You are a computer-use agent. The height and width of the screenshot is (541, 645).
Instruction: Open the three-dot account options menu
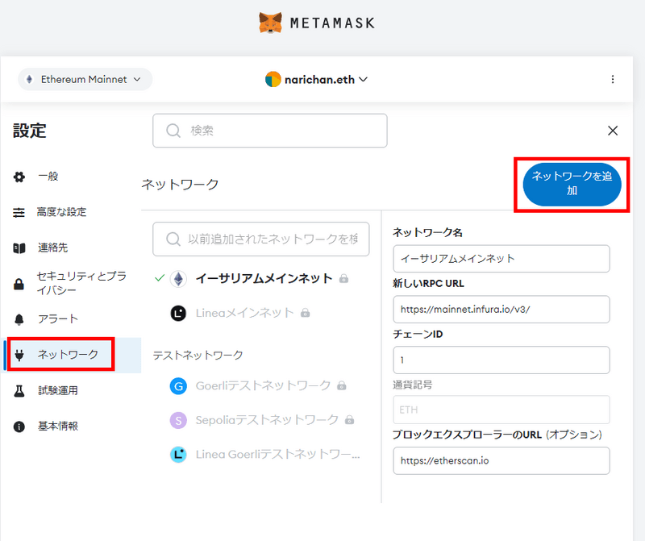613,79
